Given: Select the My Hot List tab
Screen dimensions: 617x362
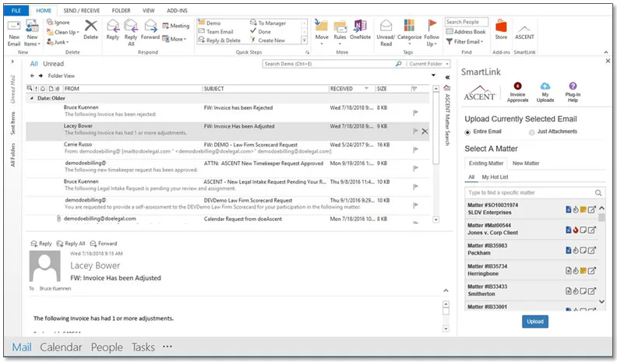Looking at the screenshot, I should tap(495, 177).
